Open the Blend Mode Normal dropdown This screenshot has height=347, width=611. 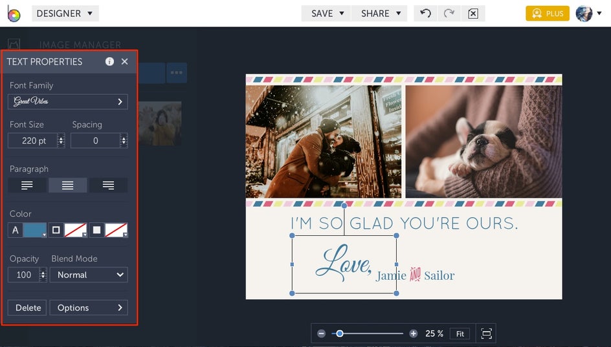point(89,275)
